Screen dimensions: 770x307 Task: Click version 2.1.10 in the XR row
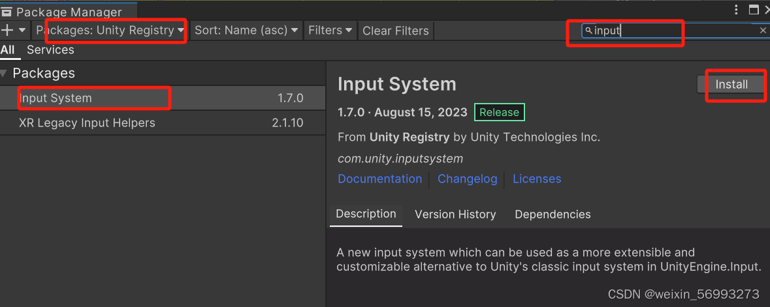287,123
